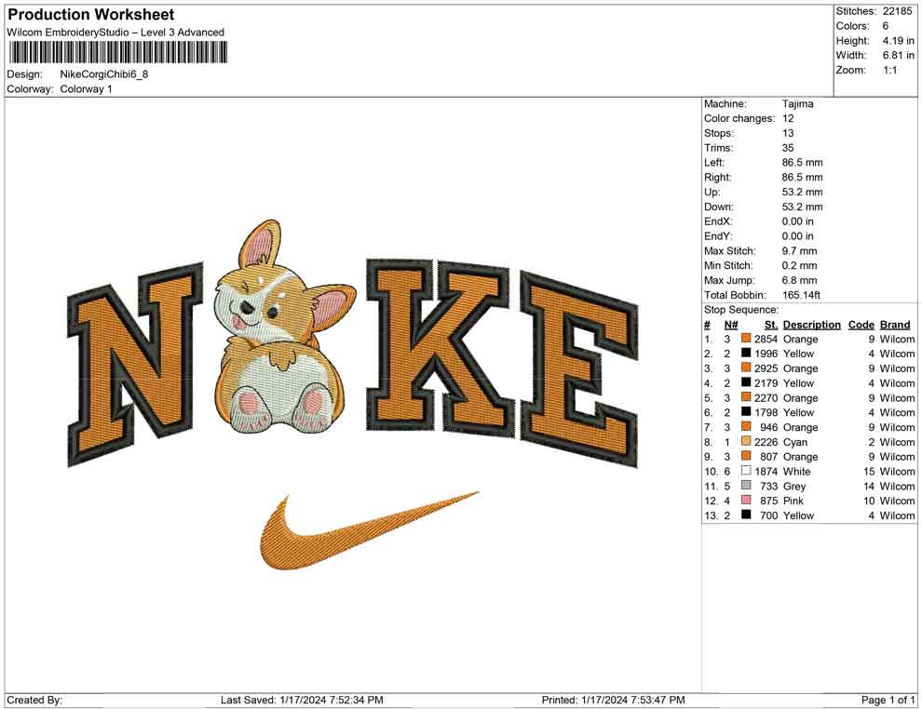Screen dimensions: 922x709
Task: Click the orange swatch for stop 2854
Action: [746, 339]
